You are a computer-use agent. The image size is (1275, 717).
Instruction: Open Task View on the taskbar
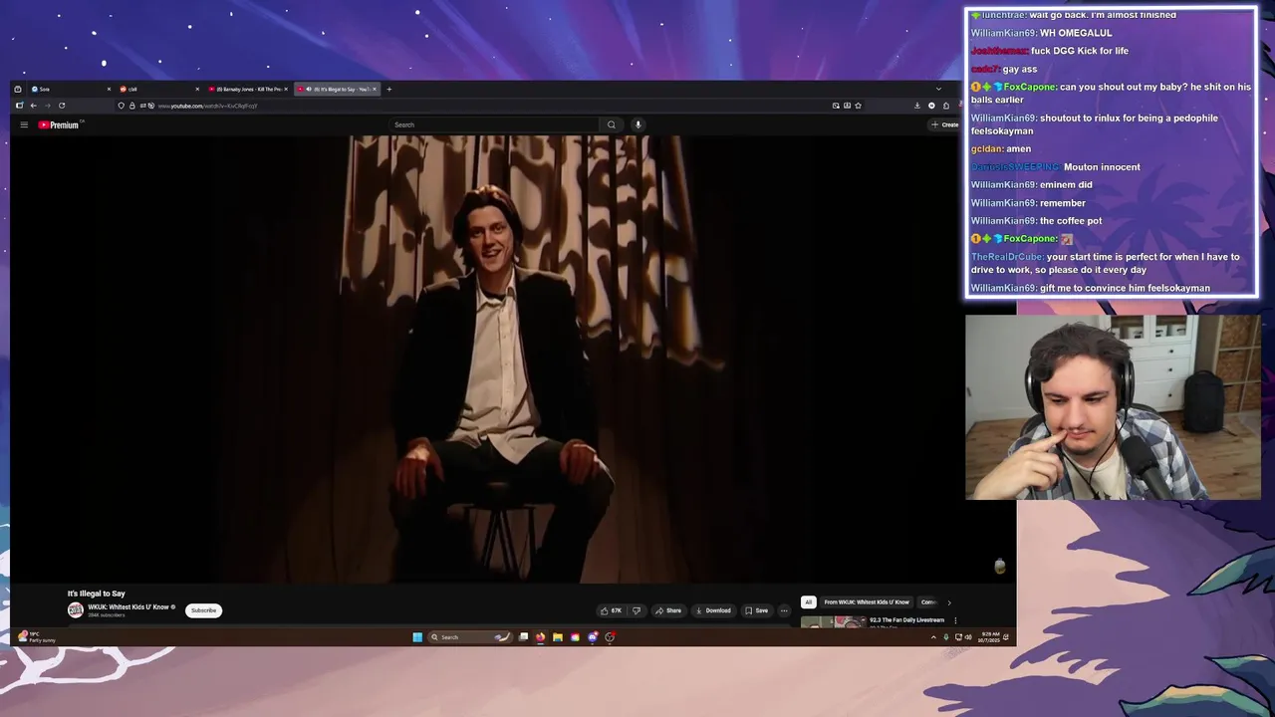[523, 637]
